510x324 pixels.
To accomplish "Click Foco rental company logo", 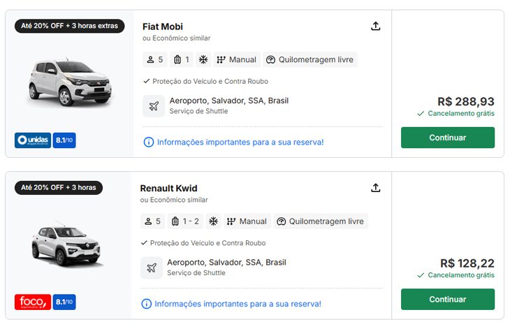I will (33, 302).
